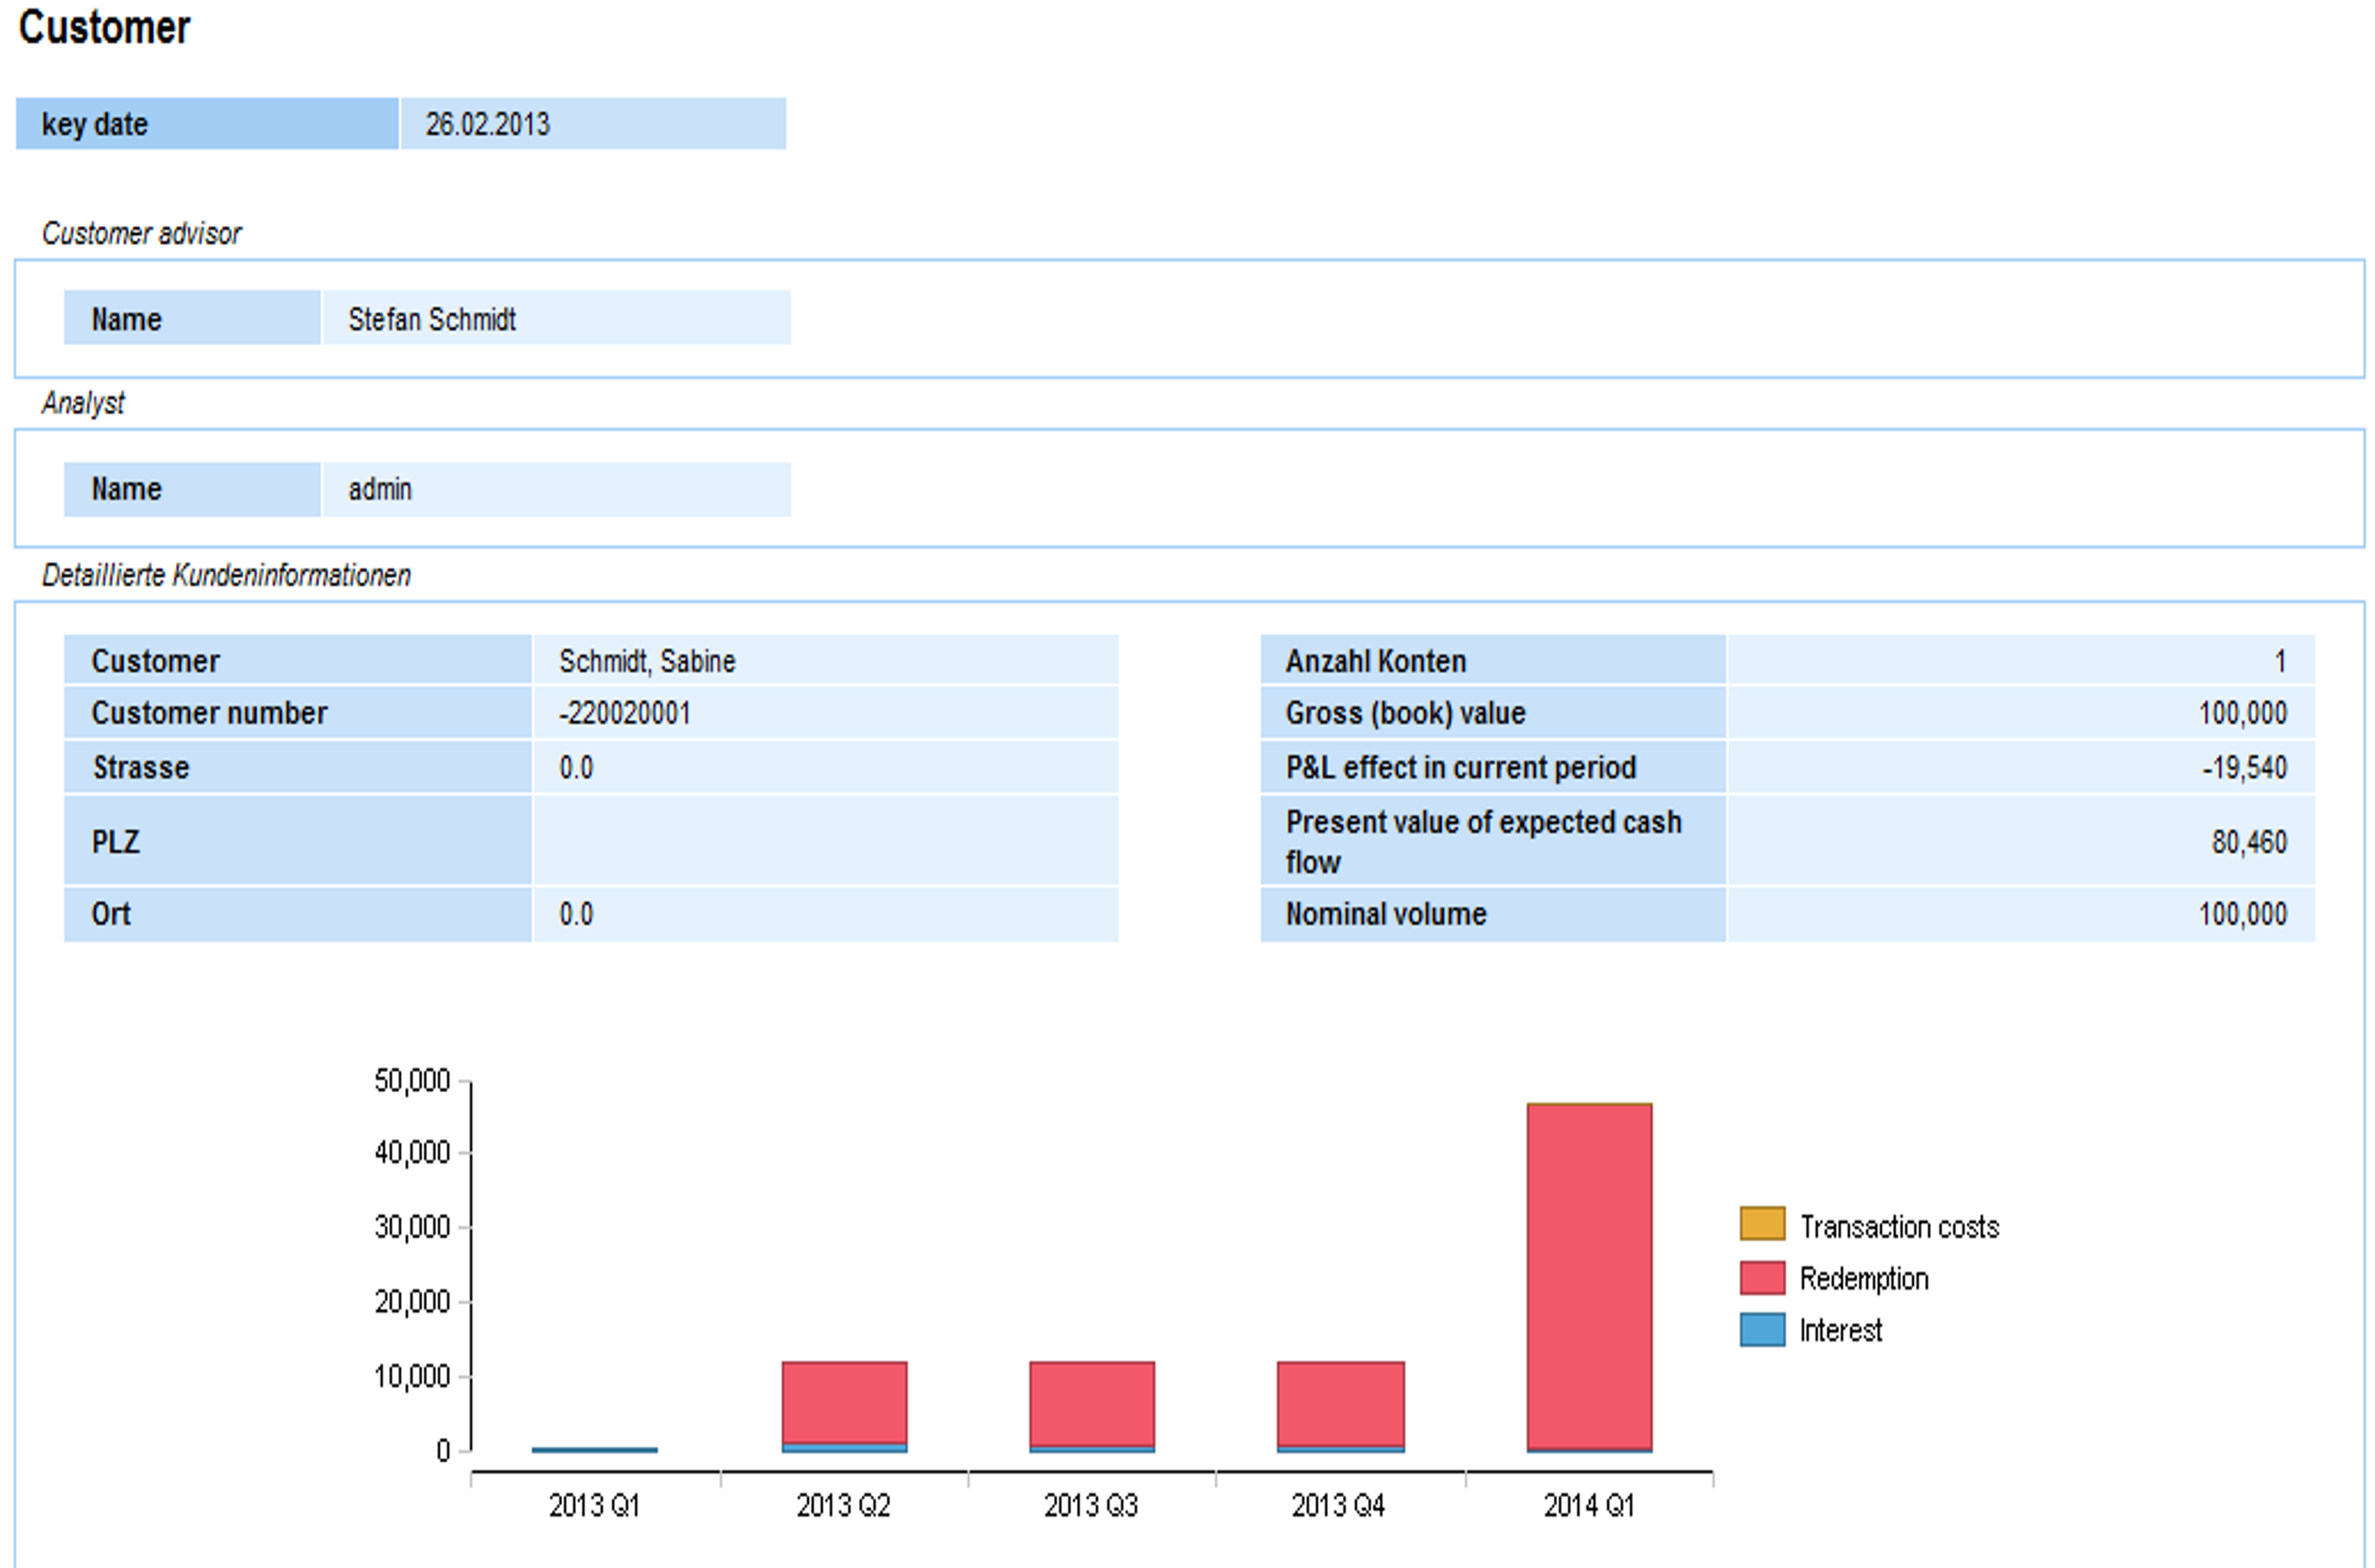2375x1568 pixels.
Task: Click the customer name Schmidt, Sabine
Action: tap(647, 661)
